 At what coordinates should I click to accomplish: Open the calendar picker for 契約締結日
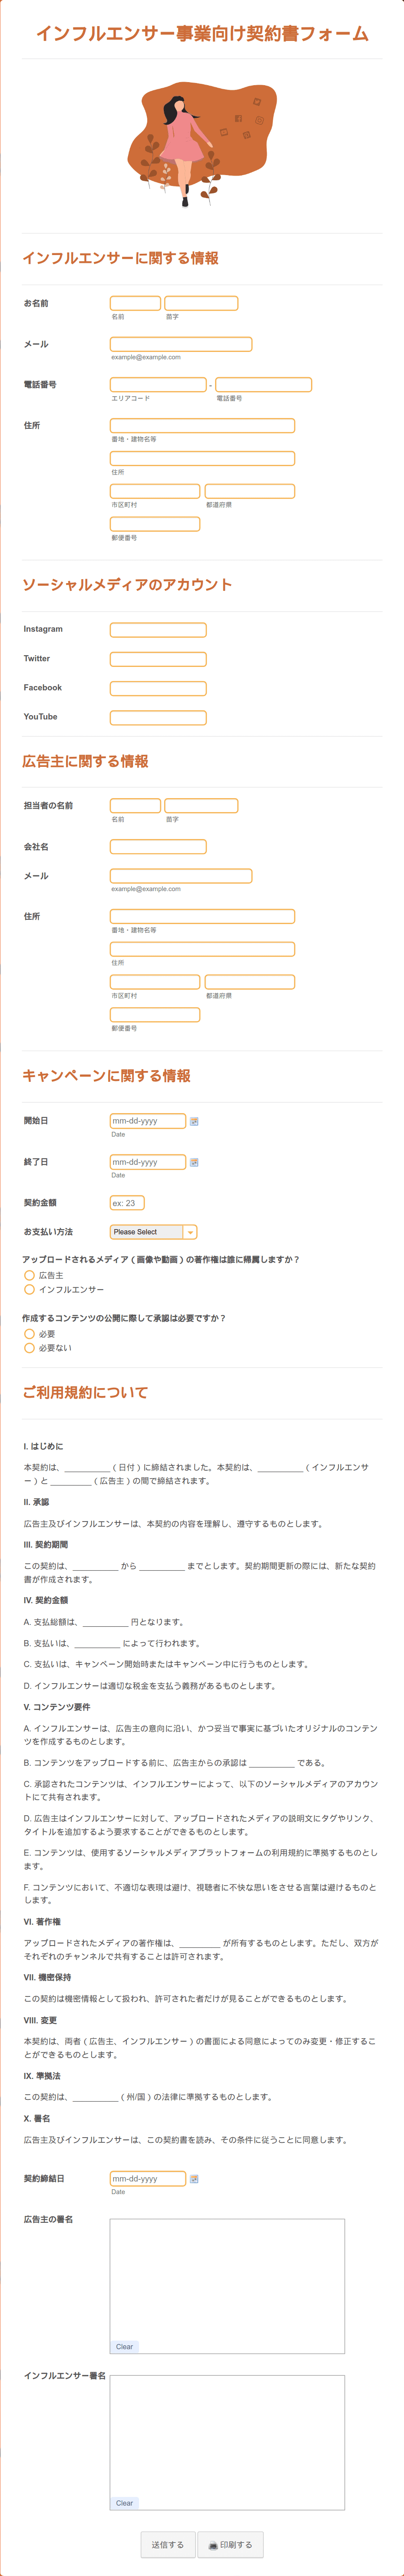[194, 2179]
